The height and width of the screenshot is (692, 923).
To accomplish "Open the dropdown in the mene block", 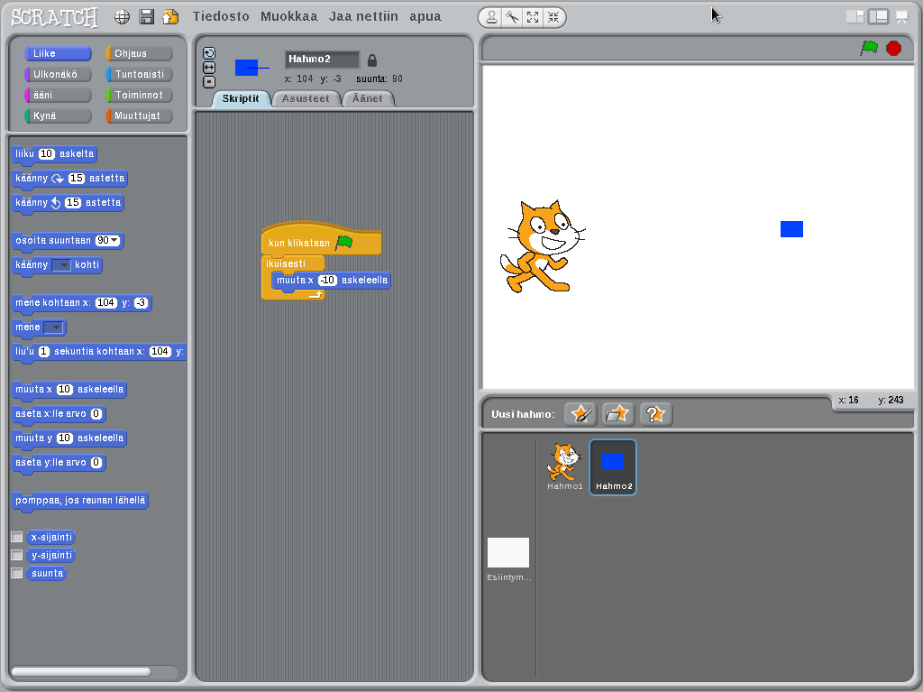I will [53, 328].
